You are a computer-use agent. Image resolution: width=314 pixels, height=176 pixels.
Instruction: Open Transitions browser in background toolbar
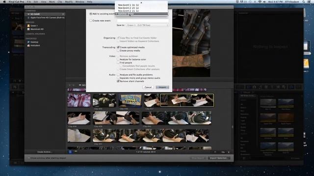(266, 87)
